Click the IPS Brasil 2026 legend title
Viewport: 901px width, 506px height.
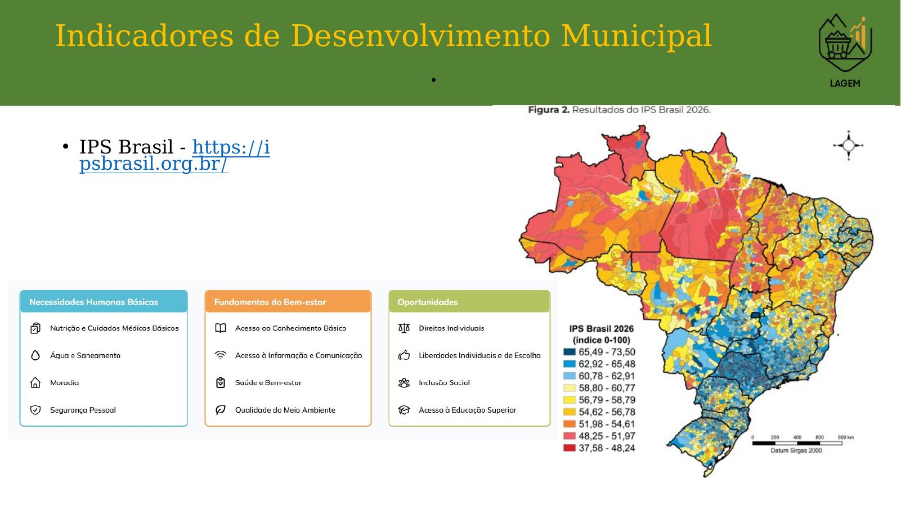point(601,329)
